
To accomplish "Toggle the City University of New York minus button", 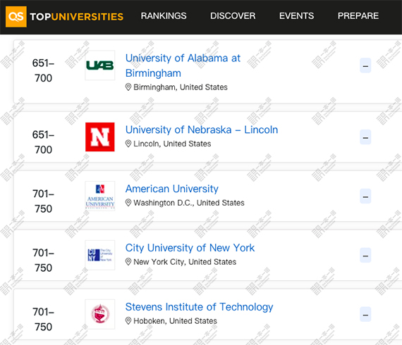I will [365, 256].
